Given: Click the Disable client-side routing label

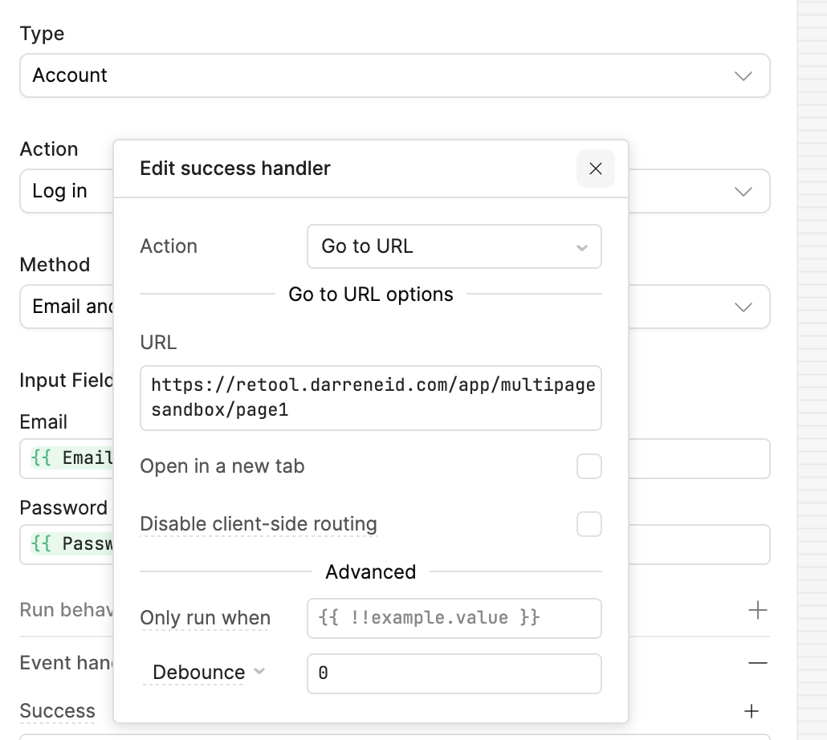Looking at the screenshot, I should coord(259,524).
